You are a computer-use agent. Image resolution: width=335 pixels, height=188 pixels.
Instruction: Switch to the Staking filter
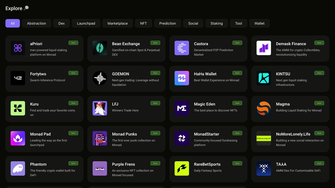pyautogui.click(x=217, y=23)
